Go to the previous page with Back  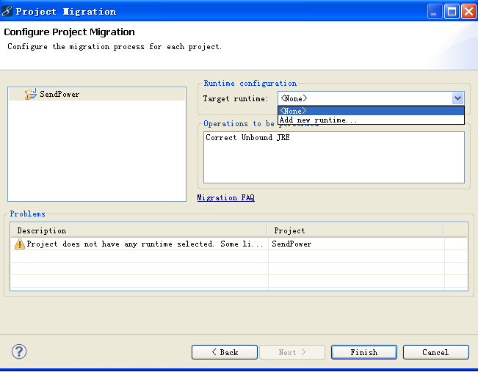224,352
